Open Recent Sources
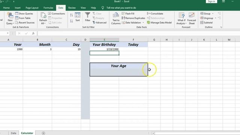This screenshot has width=240, height=135. (25, 22)
